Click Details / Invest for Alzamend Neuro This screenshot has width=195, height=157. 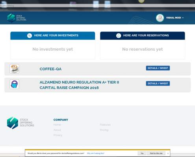click(158, 84)
